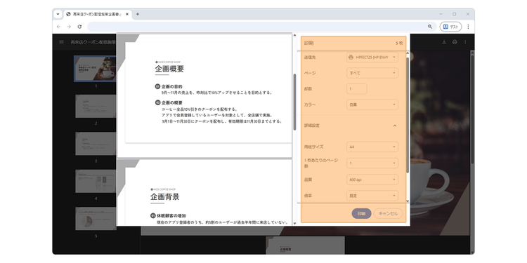Image resolution: width=527 pixels, height=263 pixels.
Task: Click the 5 枚 sheet count text
Action: [399, 43]
